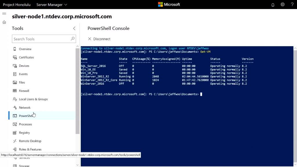297x167 pixels.
Task: Go to the home icon
Action: [x=4, y=22]
